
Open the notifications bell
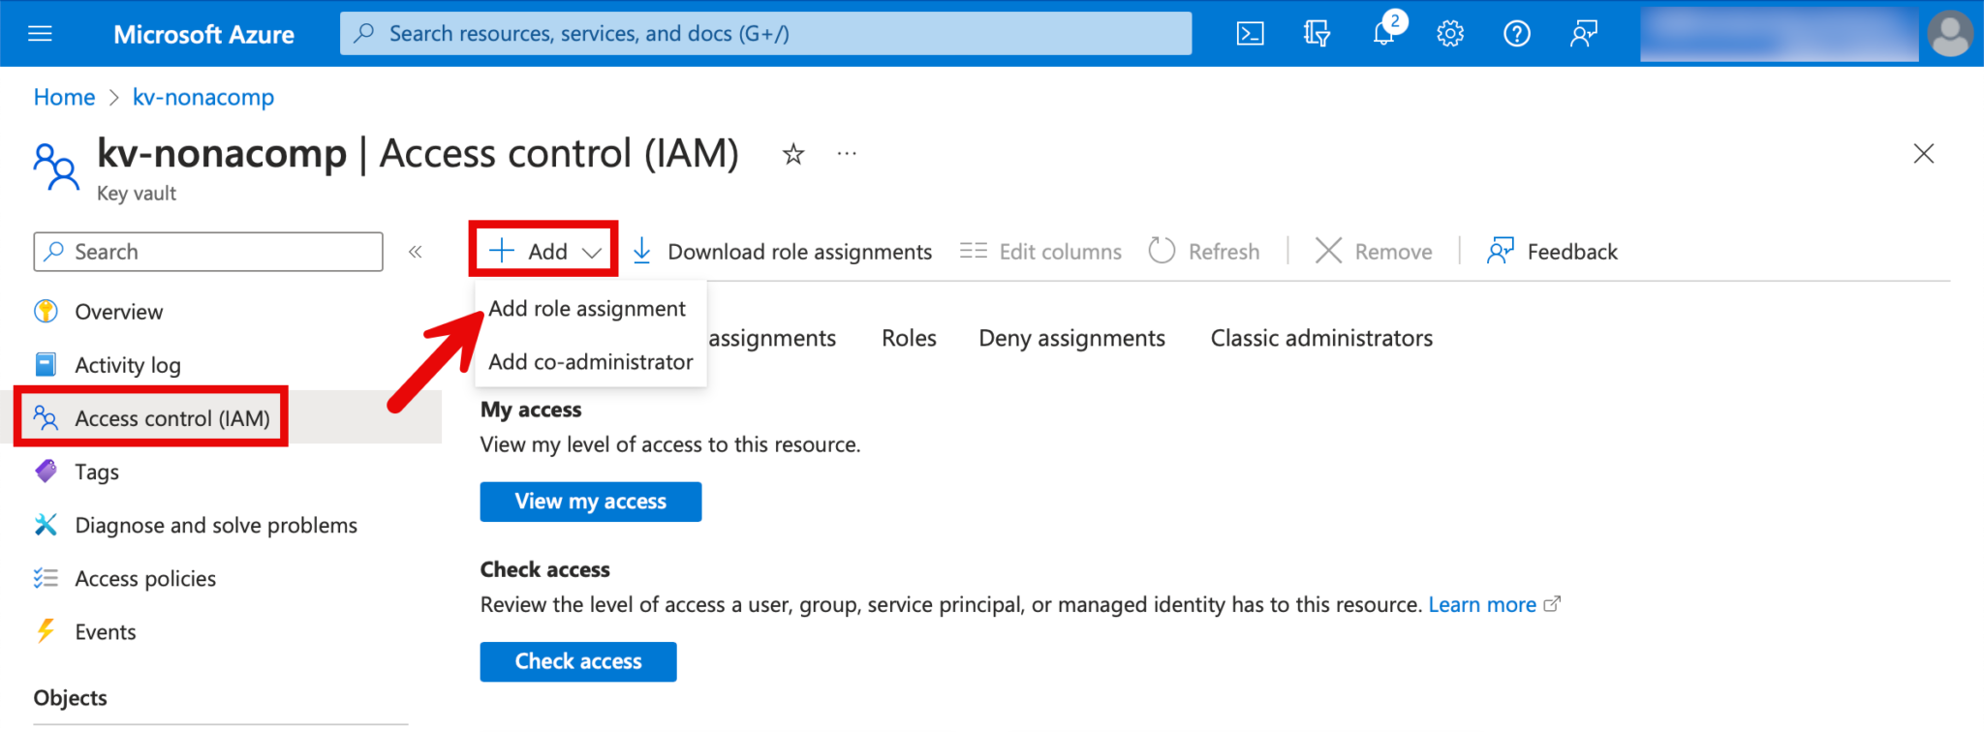click(1384, 34)
